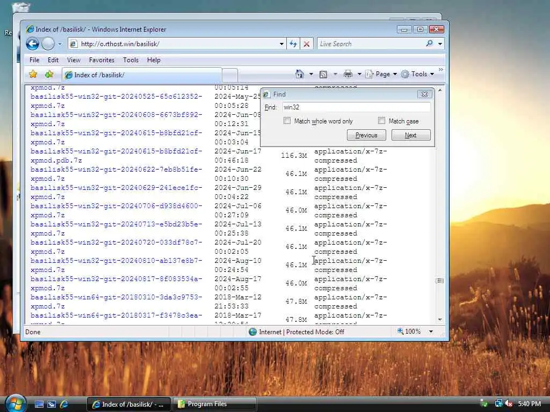Click the greyed Forward arrow button

(x=48, y=44)
